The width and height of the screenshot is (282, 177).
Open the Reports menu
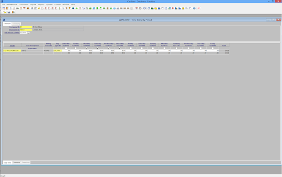pyautogui.click(x=41, y=5)
